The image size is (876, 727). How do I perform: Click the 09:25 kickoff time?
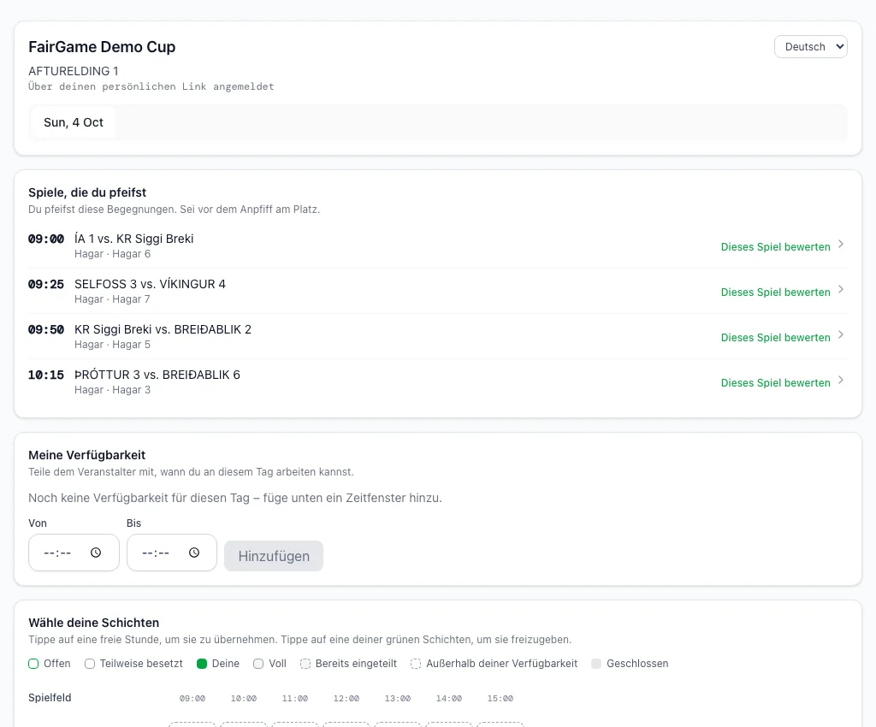click(46, 284)
